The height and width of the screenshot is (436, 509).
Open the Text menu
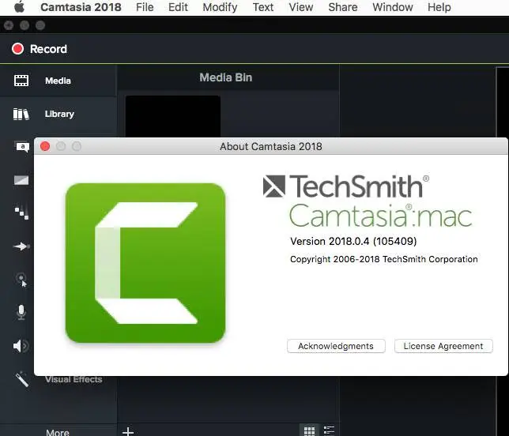(x=263, y=7)
